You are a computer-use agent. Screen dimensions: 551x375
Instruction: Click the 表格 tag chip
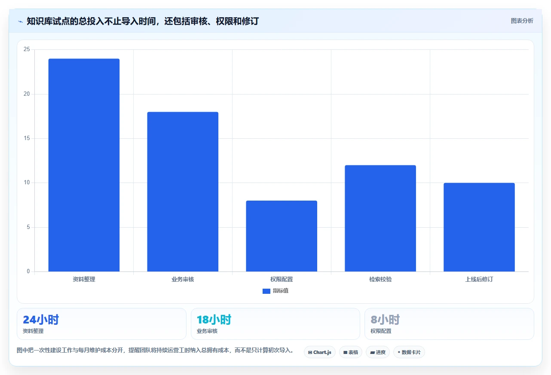click(x=351, y=352)
